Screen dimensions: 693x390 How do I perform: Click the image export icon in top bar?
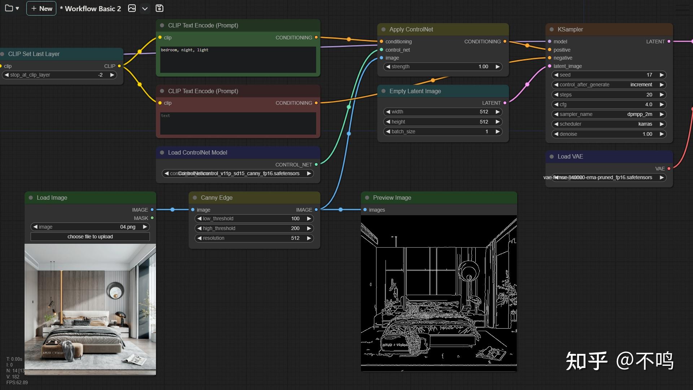click(x=132, y=8)
